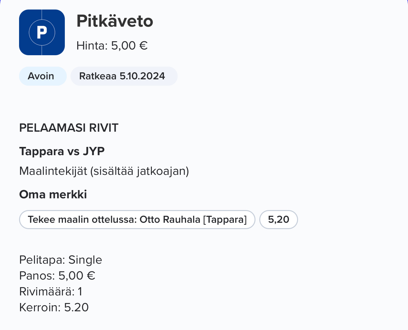408x330 pixels.
Task: Click the (sisältää jatkoajan) note
Action: tap(139, 171)
